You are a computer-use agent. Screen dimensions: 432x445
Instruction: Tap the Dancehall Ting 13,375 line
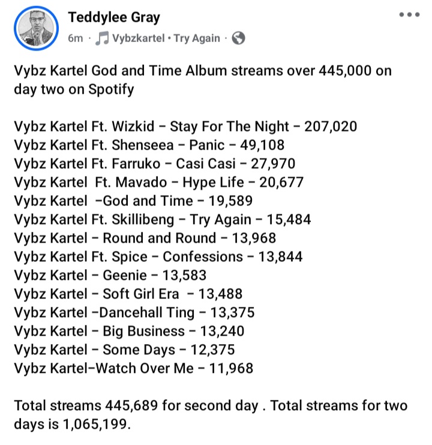[x=134, y=313]
